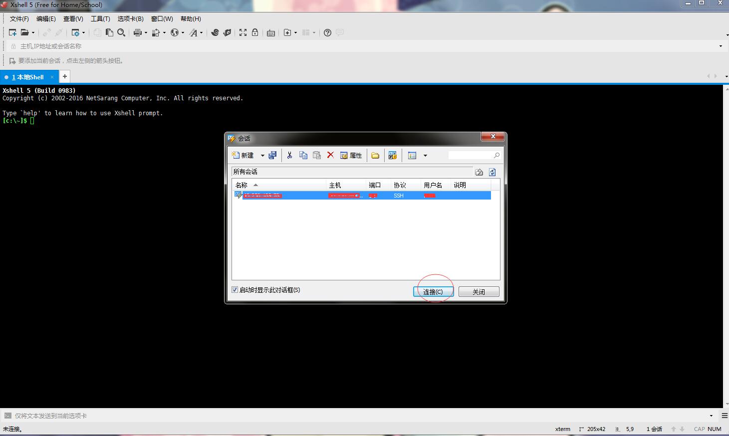Click the new tab plus-page icon
729x436 pixels.
click(x=287, y=32)
